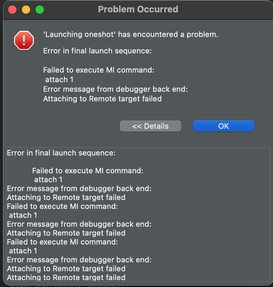Zoom dialog with the green button
This screenshot has height=287, width=273.
coord(40,10)
